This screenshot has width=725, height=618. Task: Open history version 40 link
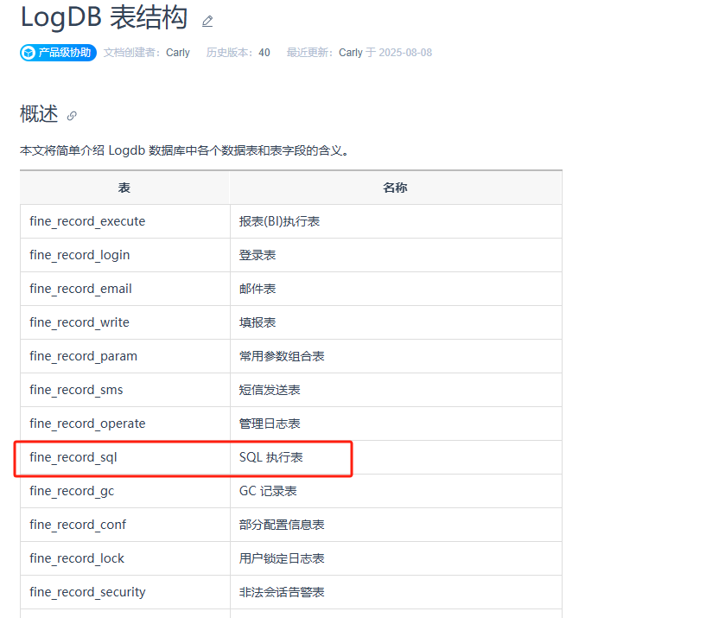(264, 53)
